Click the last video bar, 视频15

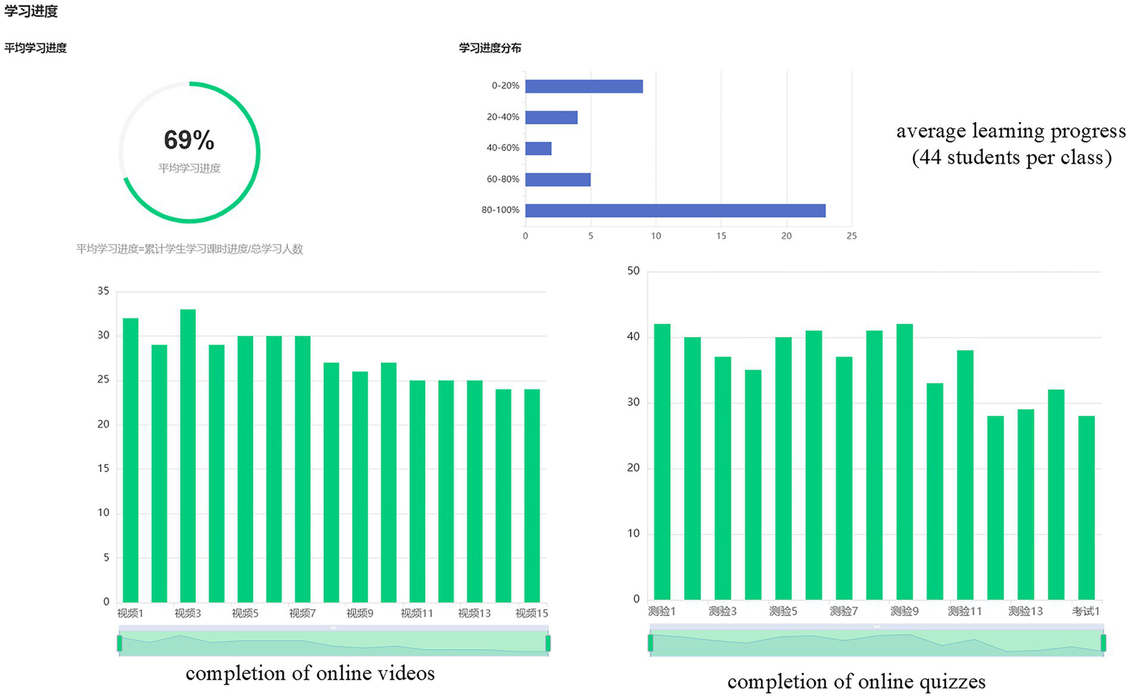tap(532, 495)
